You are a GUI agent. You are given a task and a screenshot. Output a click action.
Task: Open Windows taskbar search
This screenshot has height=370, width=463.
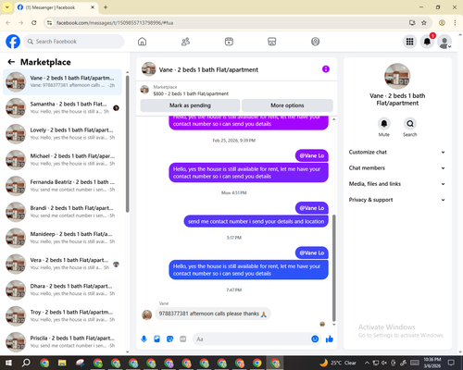click(26, 363)
